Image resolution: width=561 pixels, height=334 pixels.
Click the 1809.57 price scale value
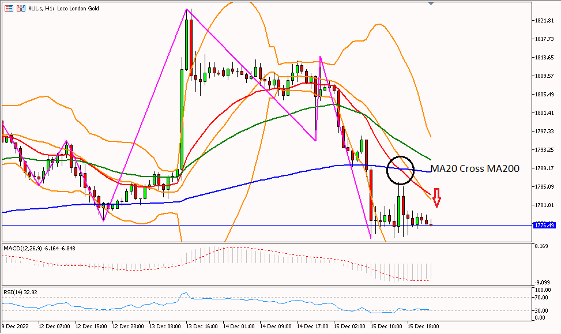tap(544, 76)
